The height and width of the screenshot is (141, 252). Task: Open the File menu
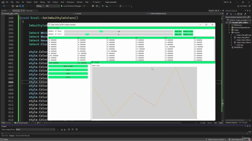point(7,2)
